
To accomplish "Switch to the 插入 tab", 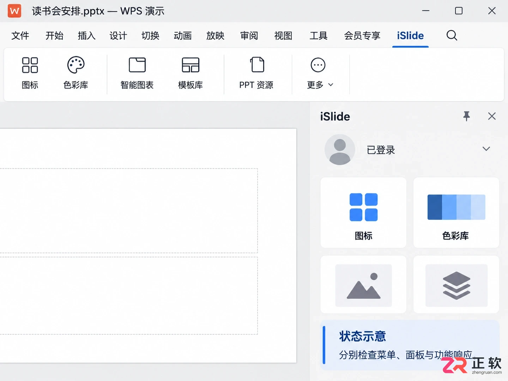I will (x=87, y=36).
